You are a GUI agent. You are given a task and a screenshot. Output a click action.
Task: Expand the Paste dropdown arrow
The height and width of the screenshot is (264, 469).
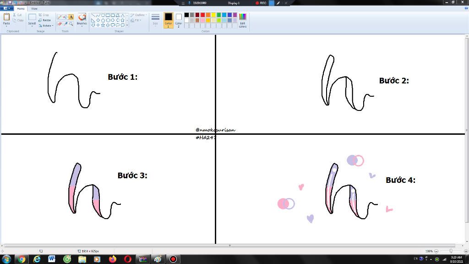tap(6, 26)
